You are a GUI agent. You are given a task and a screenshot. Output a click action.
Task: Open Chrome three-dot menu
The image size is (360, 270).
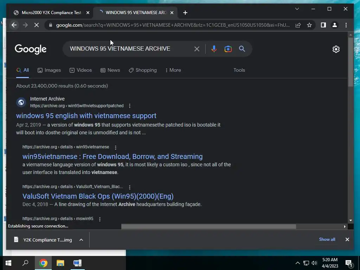pos(346,25)
